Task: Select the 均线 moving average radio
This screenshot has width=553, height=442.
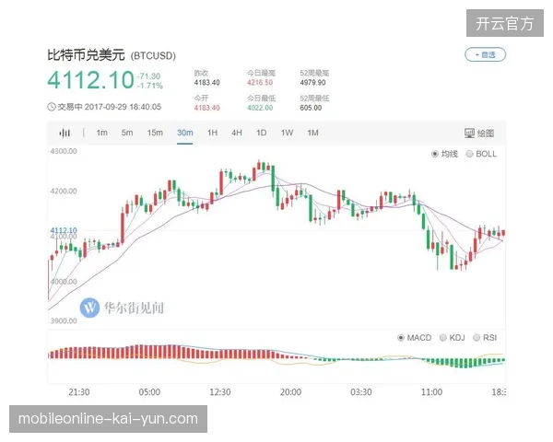Action: 435,154
